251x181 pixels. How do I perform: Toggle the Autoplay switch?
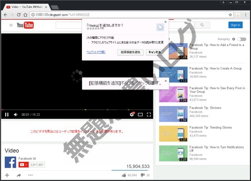click(242, 39)
